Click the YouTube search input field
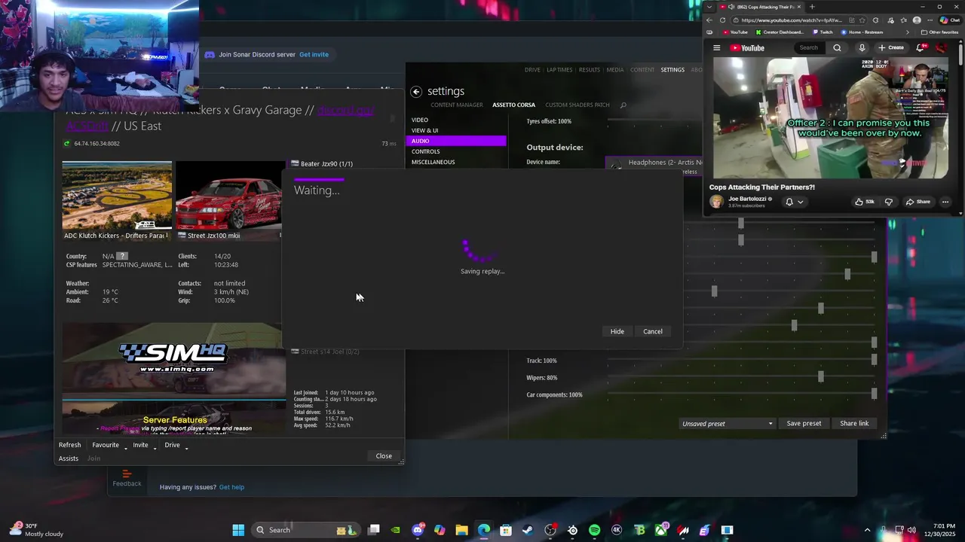 (x=811, y=47)
